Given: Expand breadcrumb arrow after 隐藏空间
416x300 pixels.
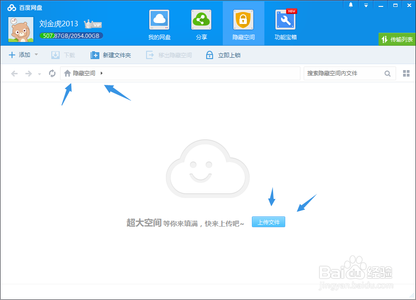Looking at the screenshot, I should [101, 73].
